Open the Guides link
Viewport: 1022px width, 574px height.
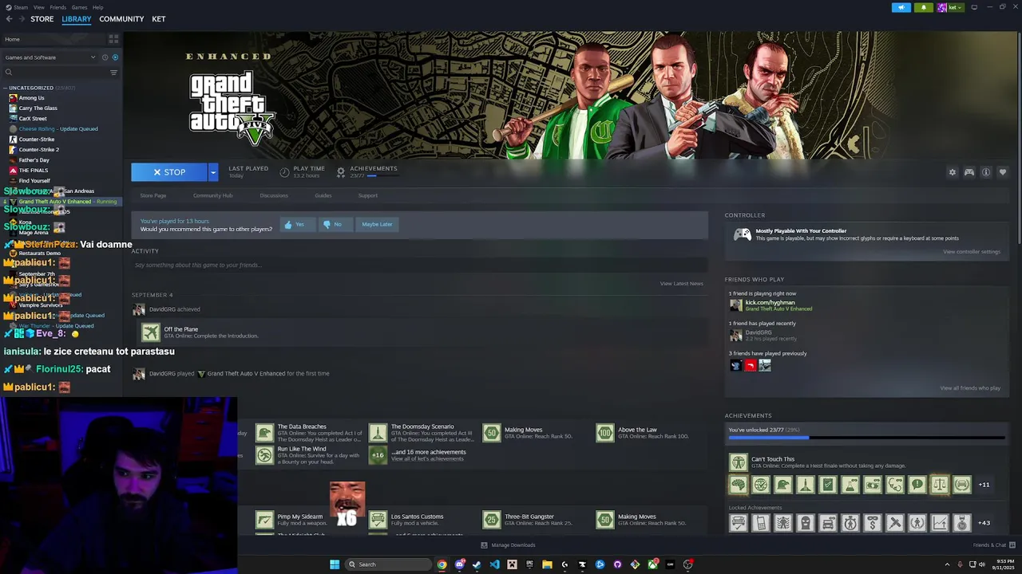[323, 195]
